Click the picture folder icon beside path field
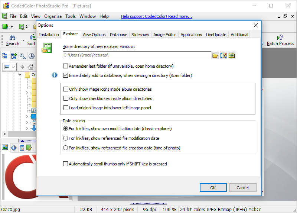Viewport: 297px width, 213px height. coord(232,55)
